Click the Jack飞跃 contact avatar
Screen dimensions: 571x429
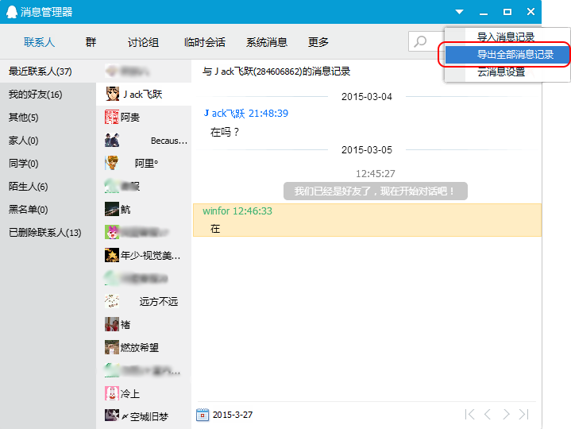[x=112, y=94]
